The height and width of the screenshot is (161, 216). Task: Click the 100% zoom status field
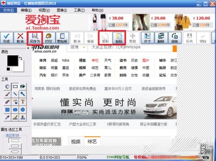[x=82, y=158]
